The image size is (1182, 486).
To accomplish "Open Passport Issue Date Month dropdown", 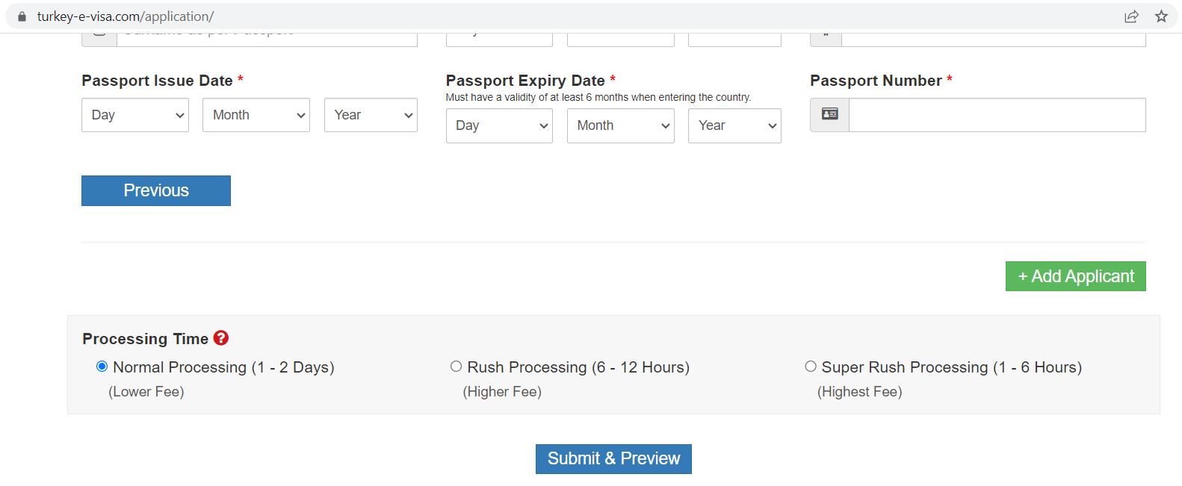I will [x=256, y=115].
